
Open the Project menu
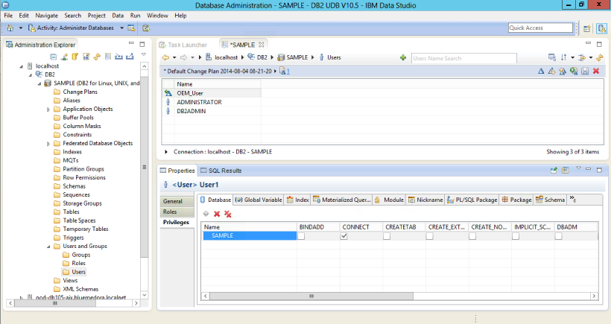click(96, 16)
